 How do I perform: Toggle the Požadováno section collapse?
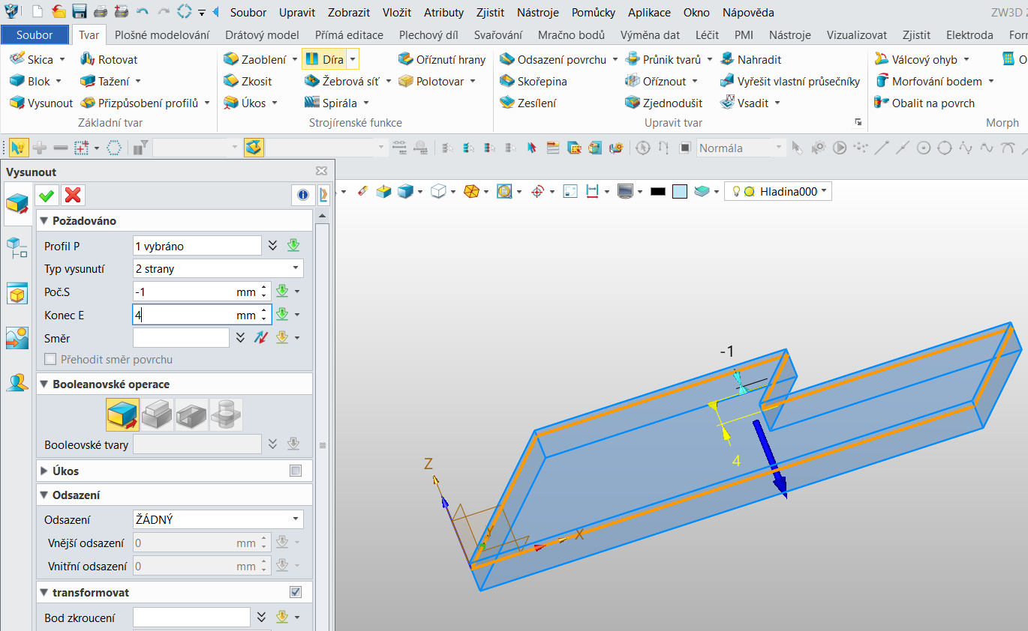click(x=44, y=221)
